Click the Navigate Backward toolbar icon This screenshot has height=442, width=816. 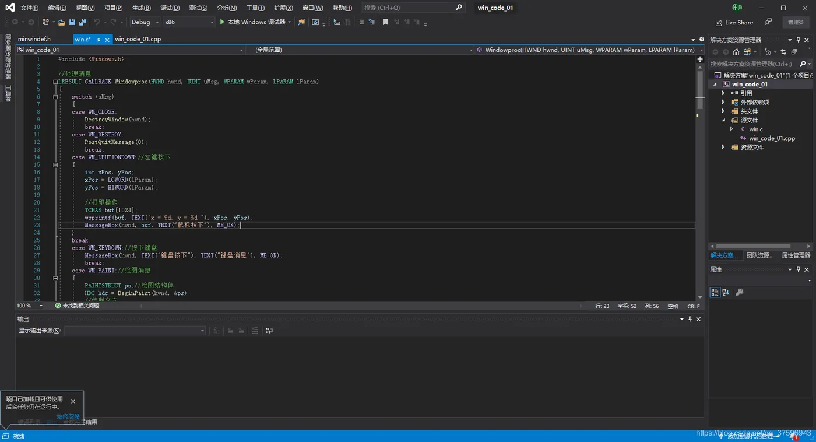pyautogui.click(x=15, y=22)
